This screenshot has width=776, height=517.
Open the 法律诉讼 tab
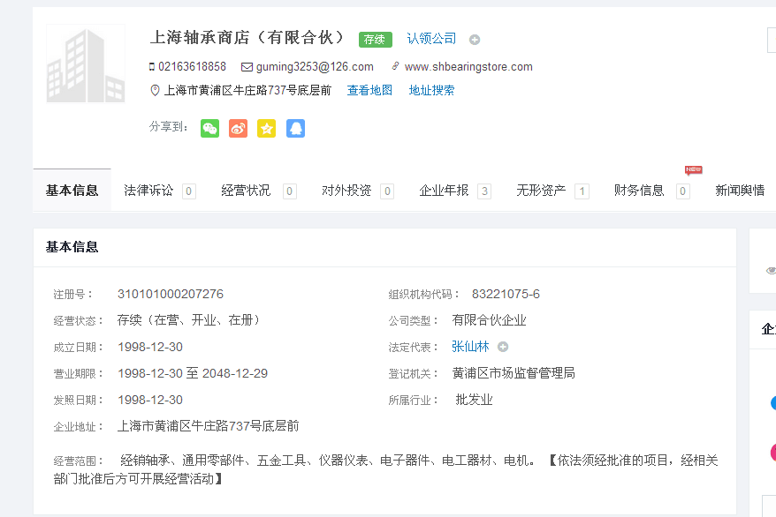(x=148, y=191)
